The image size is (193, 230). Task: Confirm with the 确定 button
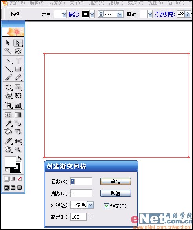[116, 181]
